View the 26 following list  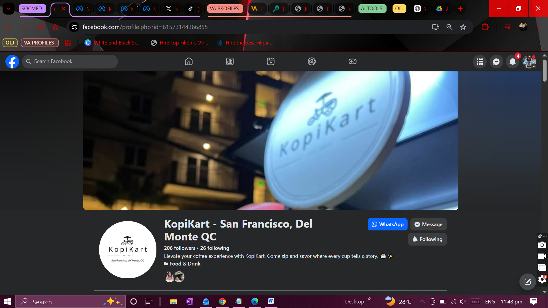point(215,248)
